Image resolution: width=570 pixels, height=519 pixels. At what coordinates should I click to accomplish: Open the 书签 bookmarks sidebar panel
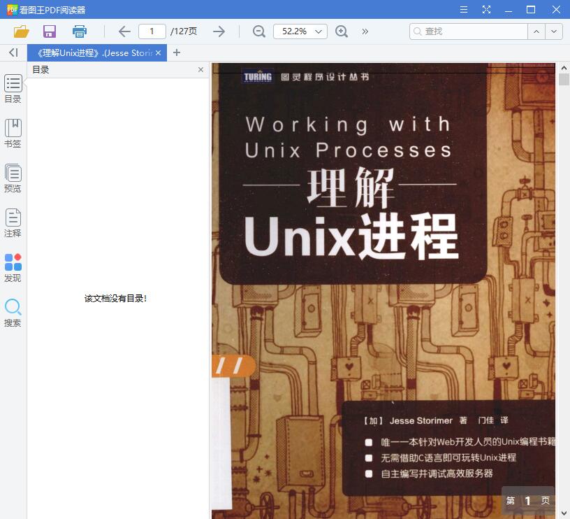pyautogui.click(x=13, y=134)
